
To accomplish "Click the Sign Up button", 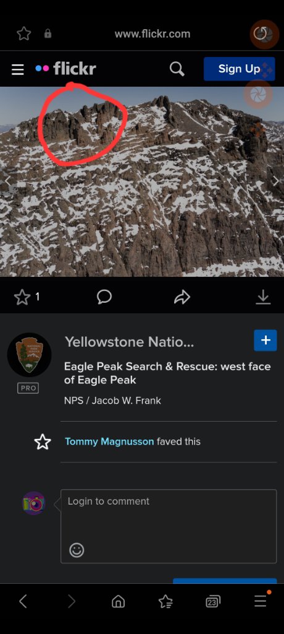I will 239,69.
